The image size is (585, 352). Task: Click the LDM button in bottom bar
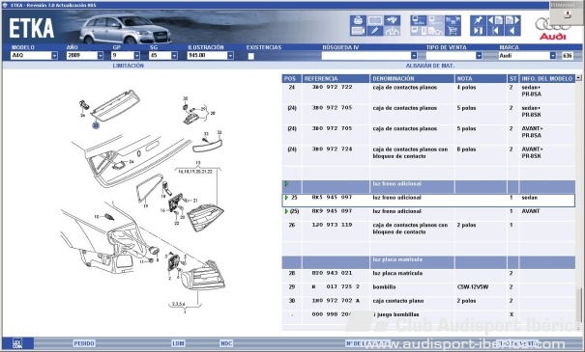(x=178, y=343)
